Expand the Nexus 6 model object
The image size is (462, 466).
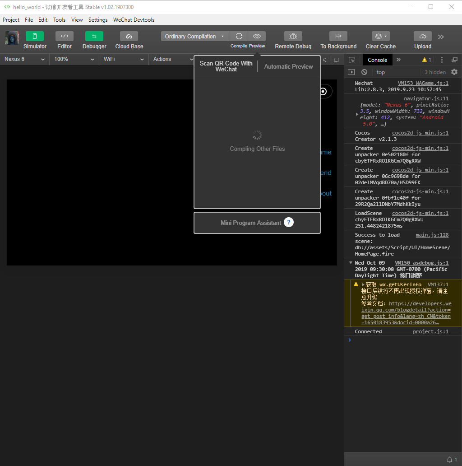pyautogui.click(x=357, y=114)
